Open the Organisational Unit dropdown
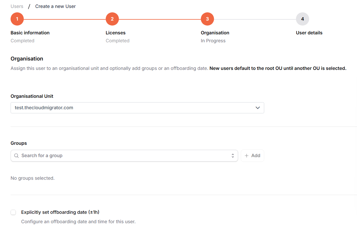 137,108
